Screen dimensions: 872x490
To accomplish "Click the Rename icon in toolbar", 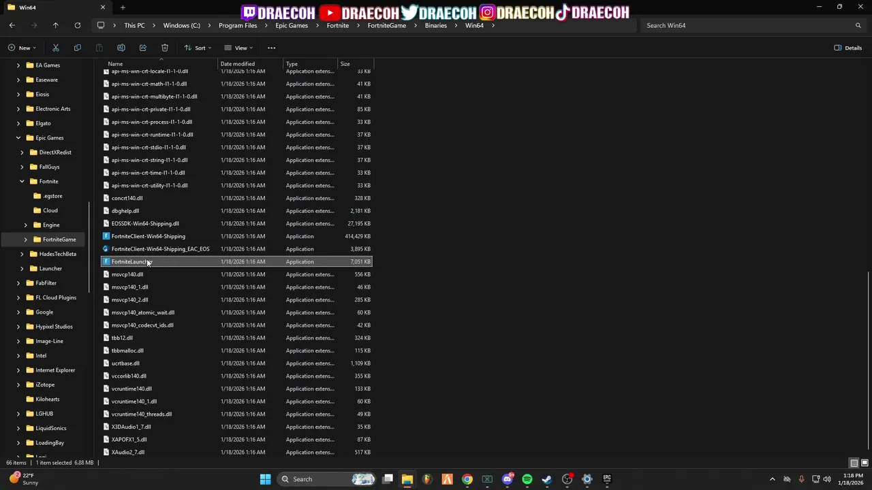I will point(121,48).
